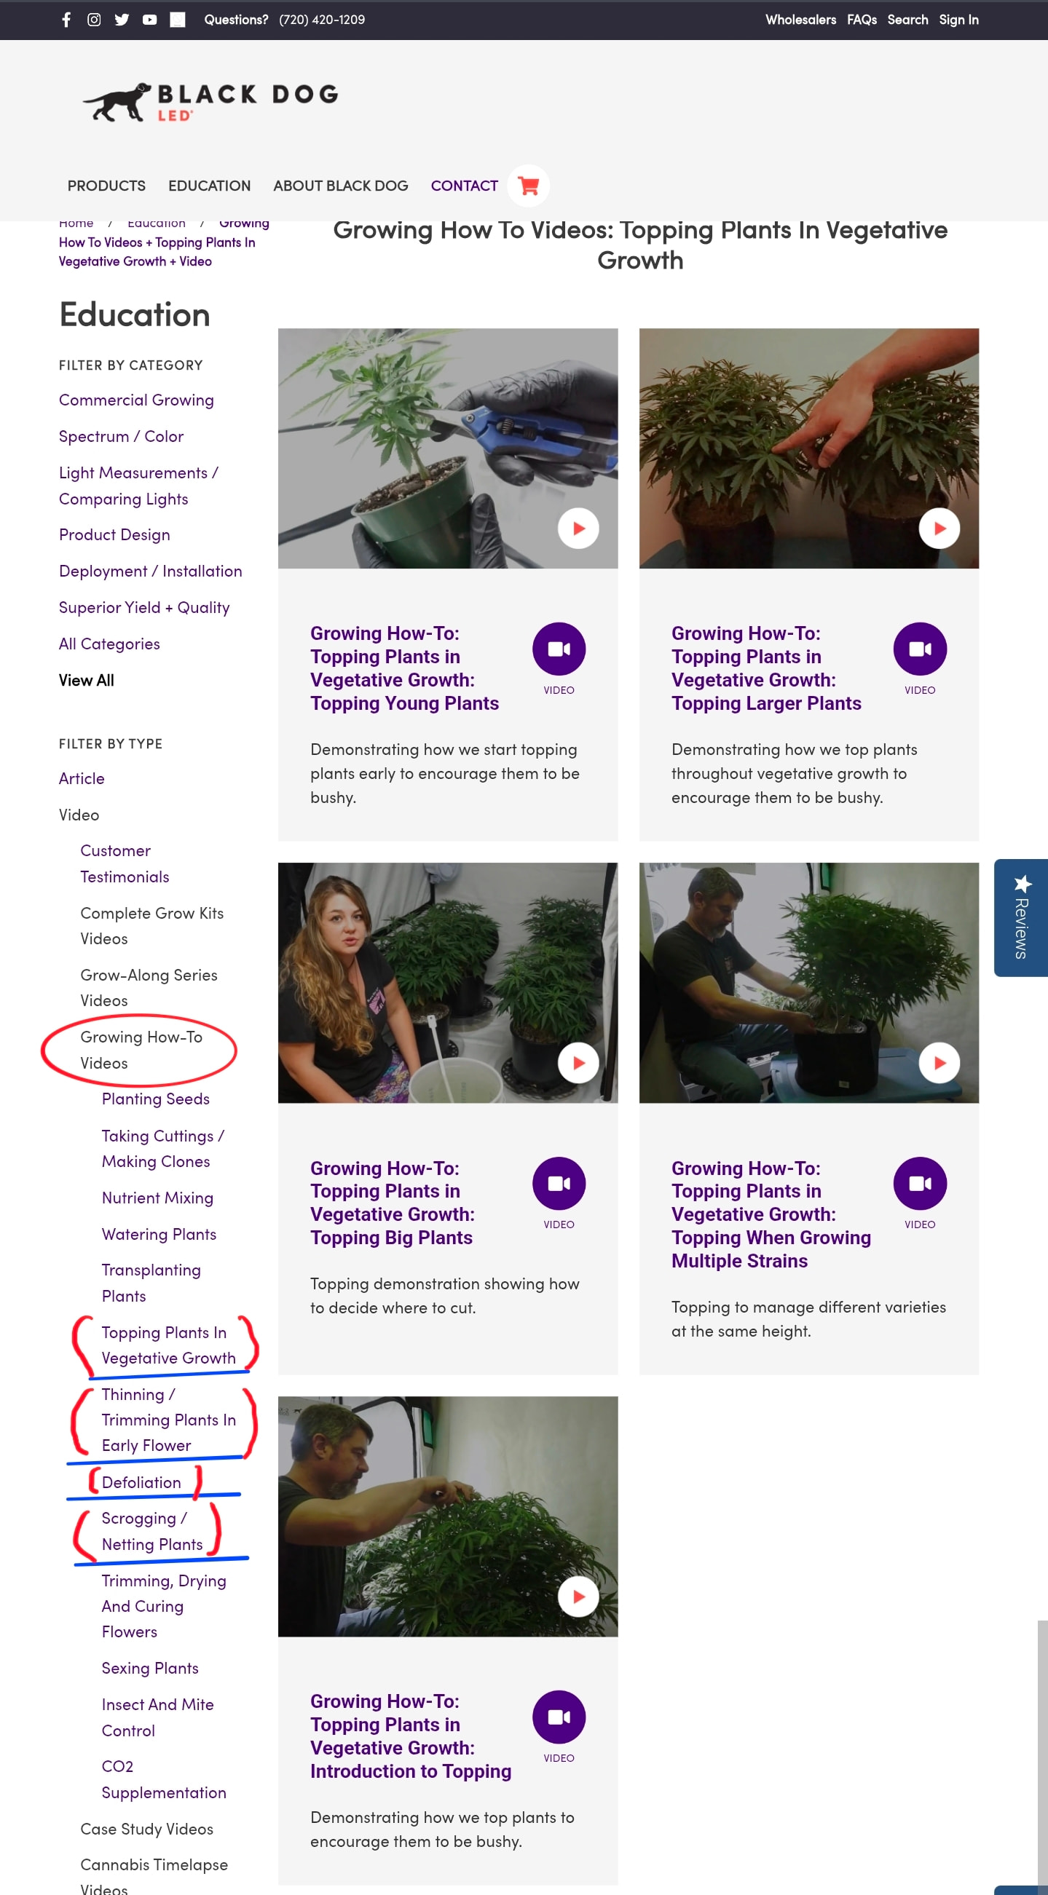Open the PRODUCTS menu
The width and height of the screenshot is (1048, 1895).
(107, 186)
